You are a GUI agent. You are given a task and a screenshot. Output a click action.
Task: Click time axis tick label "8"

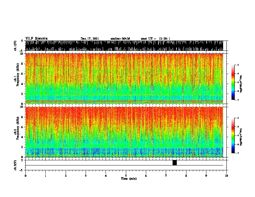point(186,175)
